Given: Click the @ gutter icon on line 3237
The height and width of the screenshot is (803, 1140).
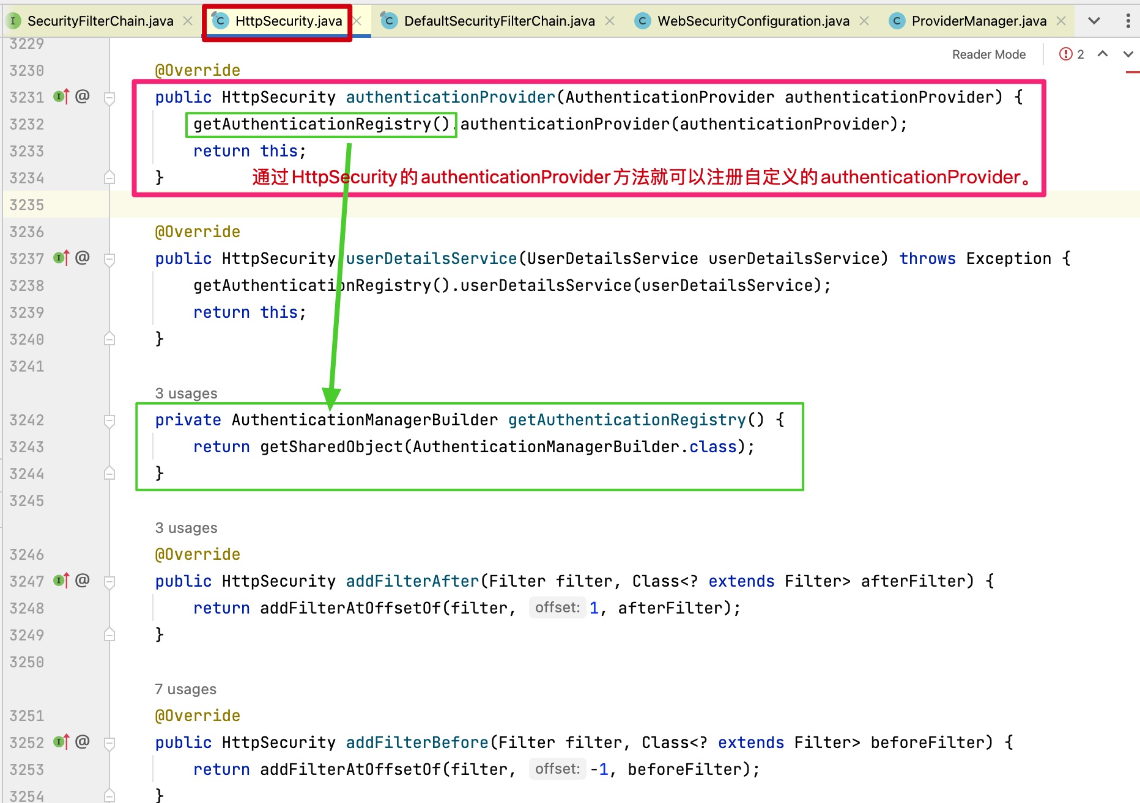Looking at the screenshot, I should point(83,257).
